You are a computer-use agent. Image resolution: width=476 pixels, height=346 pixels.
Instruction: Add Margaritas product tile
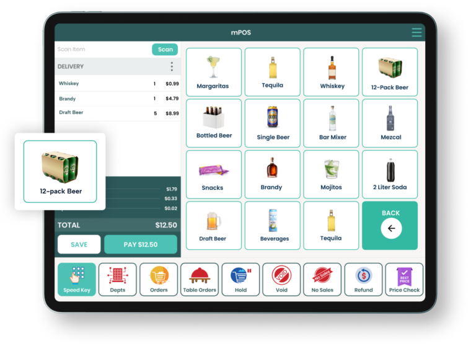pyautogui.click(x=213, y=72)
